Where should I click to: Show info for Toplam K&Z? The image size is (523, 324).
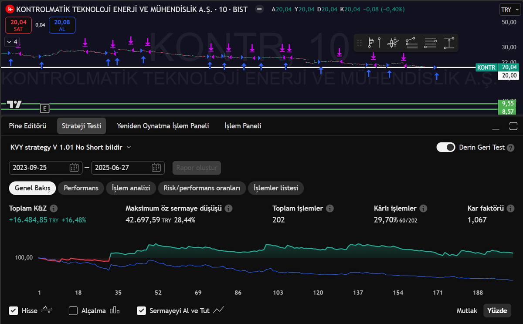(x=54, y=209)
